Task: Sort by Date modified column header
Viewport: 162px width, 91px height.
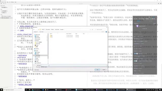Action: pos(69,34)
